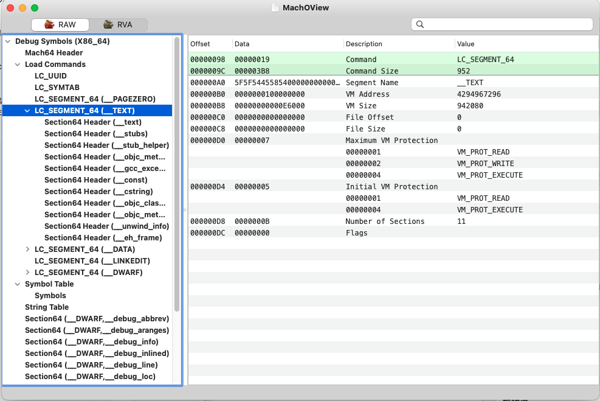Select Section64 (__DWARF,__debug_aranges)
Image resolution: width=600 pixels, height=401 pixels.
pos(97,330)
